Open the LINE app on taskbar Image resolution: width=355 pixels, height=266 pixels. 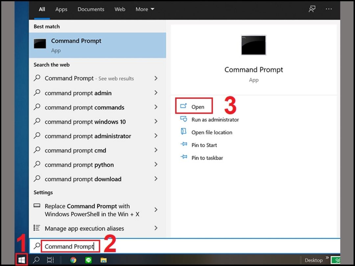88,260
